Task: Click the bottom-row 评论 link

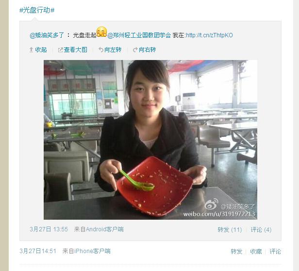Action: pos(275,252)
